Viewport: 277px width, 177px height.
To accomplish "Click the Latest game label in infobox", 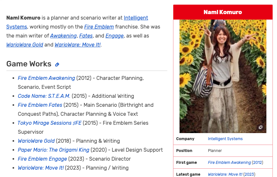I will [x=188, y=174].
